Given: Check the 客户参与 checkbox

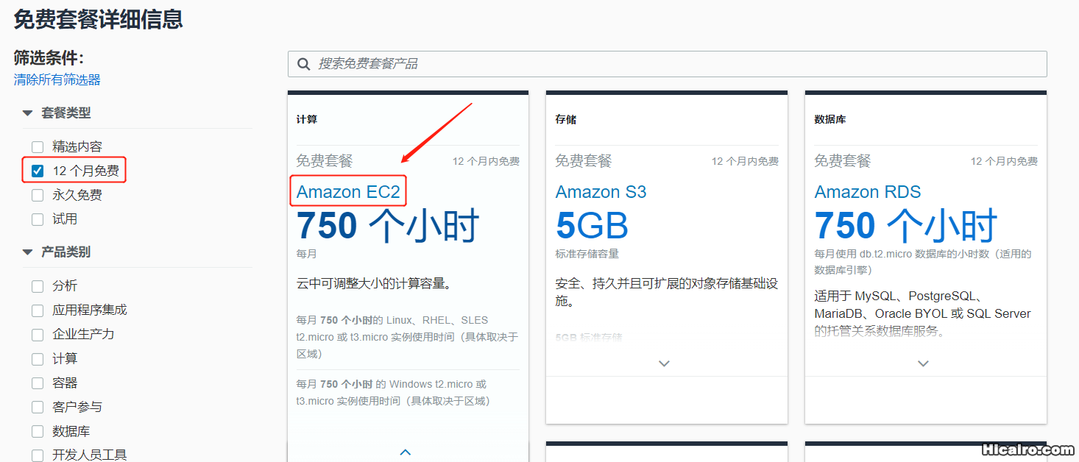Looking at the screenshot, I should coord(37,407).
